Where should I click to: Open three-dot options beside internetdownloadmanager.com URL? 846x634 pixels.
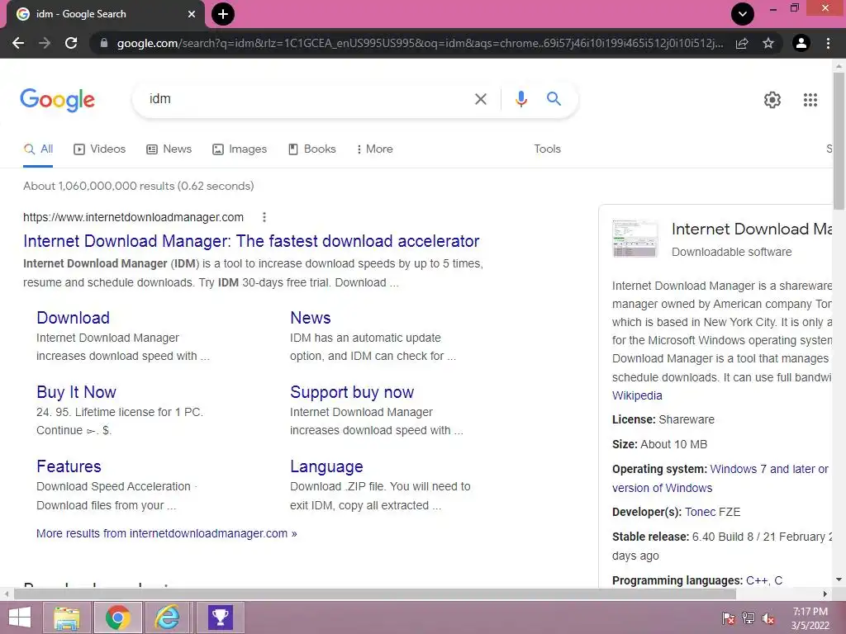(264, 217)
